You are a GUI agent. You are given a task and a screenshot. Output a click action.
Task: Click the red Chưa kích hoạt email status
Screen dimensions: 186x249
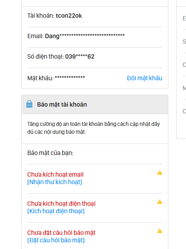click(x=55, y=175)
